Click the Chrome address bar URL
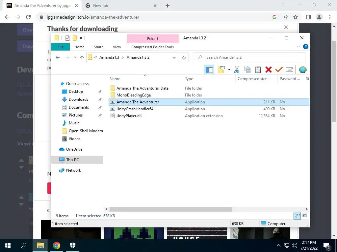The height and width of the screenshot is (252, 337). [93, 17]
